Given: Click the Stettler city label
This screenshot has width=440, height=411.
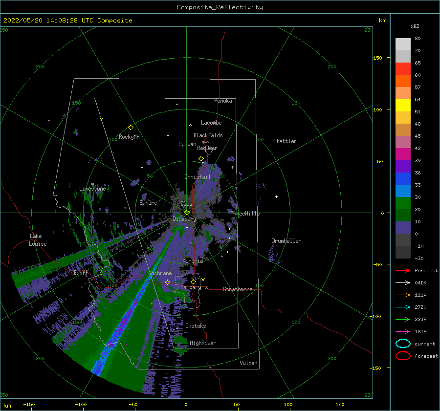Looking at the screenshot, I should tap(285, 141).
